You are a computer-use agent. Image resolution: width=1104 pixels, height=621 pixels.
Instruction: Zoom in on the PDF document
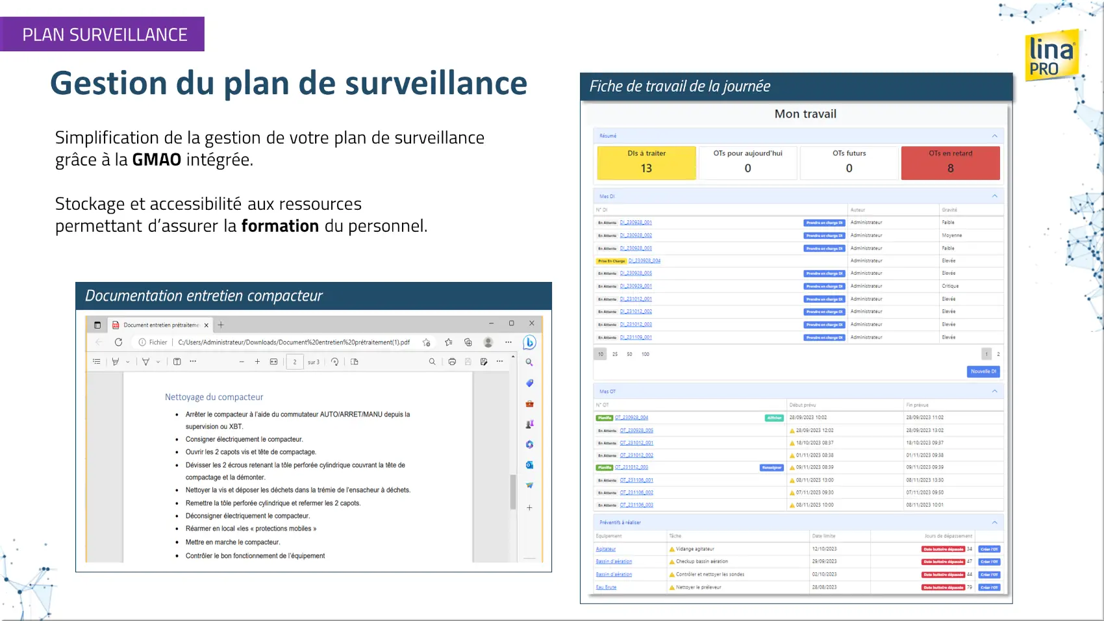pyautogui.click(x=257, y=362)
